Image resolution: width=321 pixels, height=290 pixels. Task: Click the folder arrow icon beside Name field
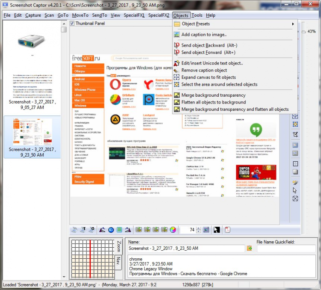tap(250, 248)
